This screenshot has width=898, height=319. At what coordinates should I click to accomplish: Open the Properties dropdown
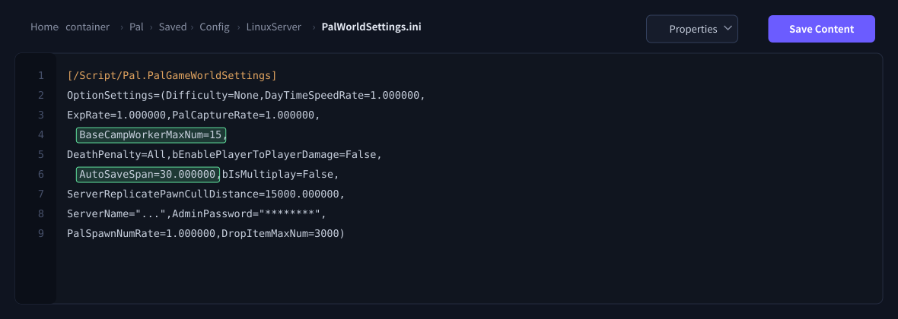click(x=692, y=29)
